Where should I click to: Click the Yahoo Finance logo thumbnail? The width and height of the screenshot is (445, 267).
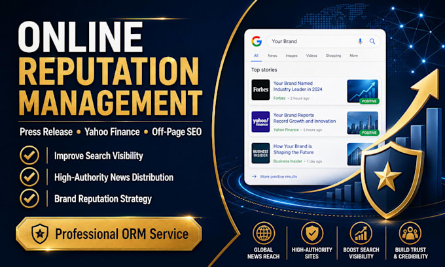(x=260, y=122)
